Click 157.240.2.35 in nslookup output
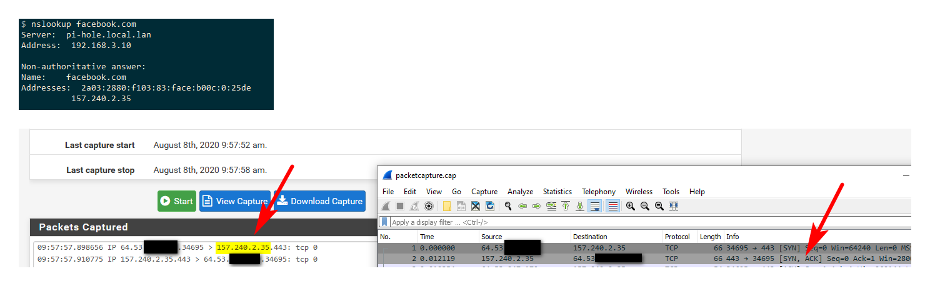The width and height of the screenshot is (930, 286). pyautogui.click(x=101, y=99)
